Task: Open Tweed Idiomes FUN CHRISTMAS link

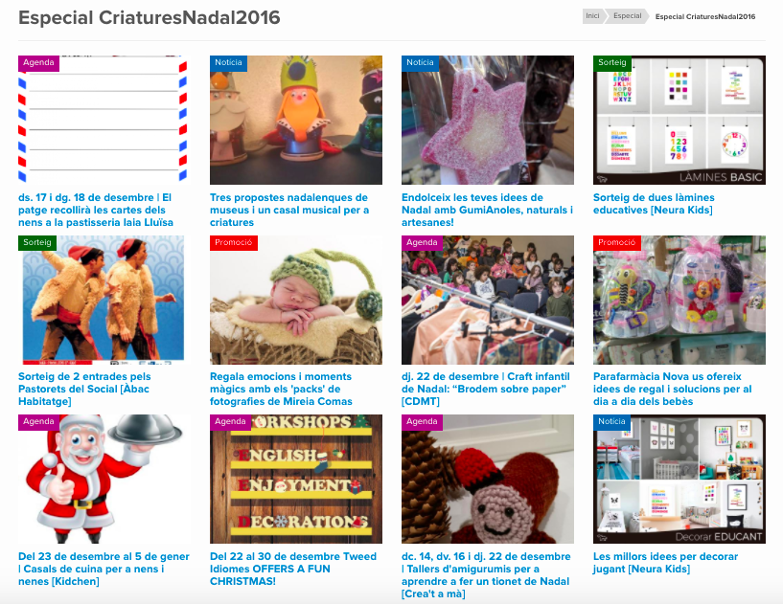Action: [293, 569]
